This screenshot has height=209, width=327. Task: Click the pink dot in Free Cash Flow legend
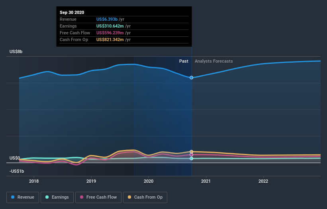coord(82,197)
